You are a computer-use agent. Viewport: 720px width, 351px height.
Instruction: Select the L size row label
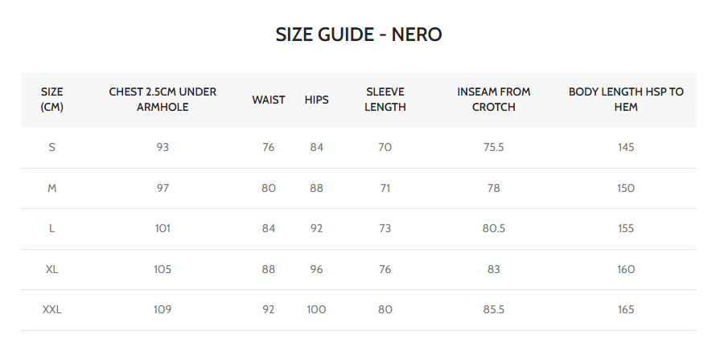(x=52, y=229)
